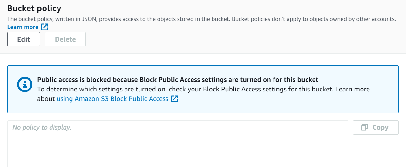Click the blue info circle icon in the alert

click(24, 84)
